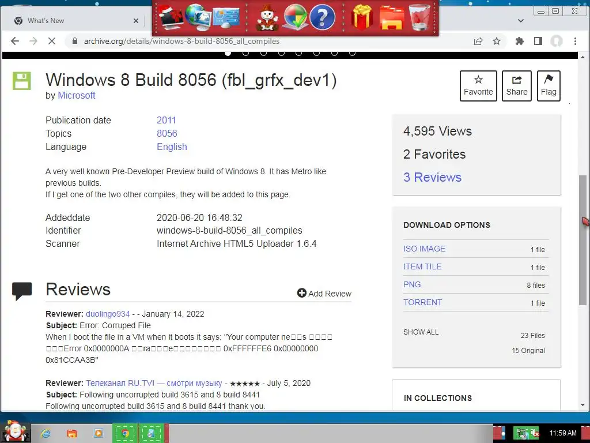Close the What's New tab
590x443 pixels.
(136, 21)
